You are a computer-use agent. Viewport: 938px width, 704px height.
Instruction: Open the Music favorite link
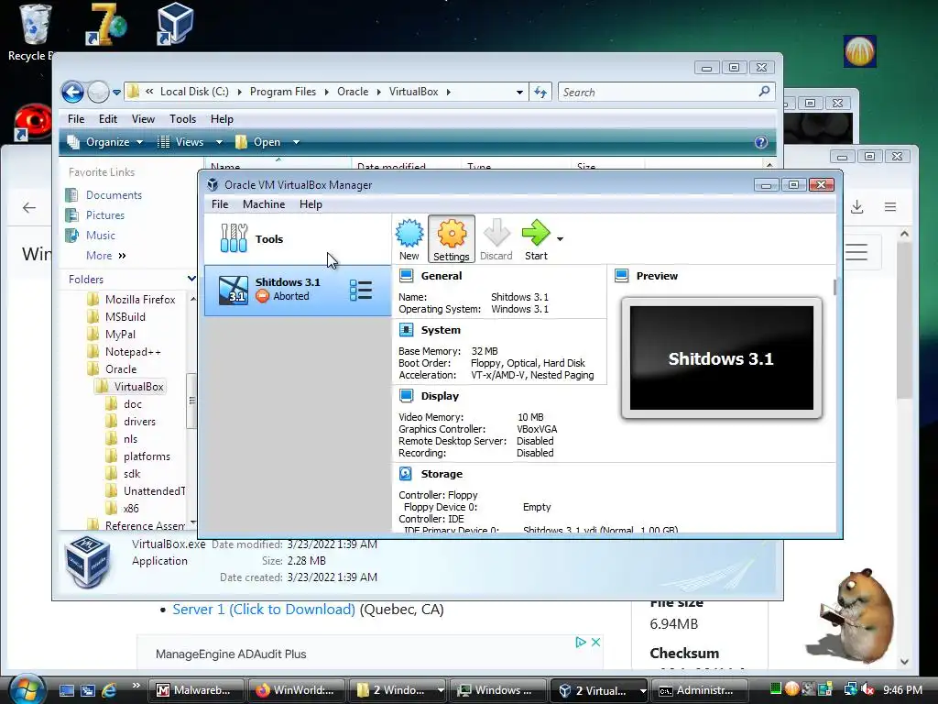coord(100,236)
